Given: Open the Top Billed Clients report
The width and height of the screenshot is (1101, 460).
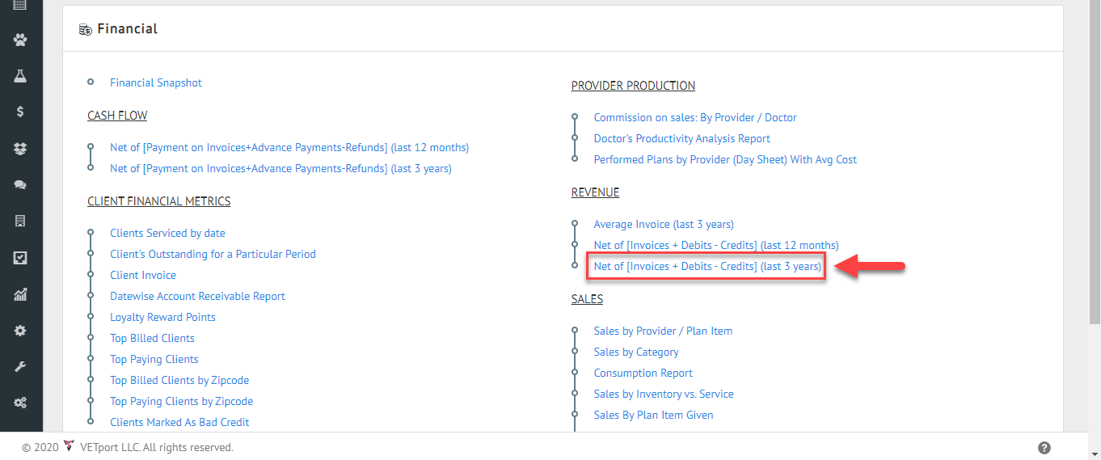Looking at the screenshot, I should coord(152,338).
